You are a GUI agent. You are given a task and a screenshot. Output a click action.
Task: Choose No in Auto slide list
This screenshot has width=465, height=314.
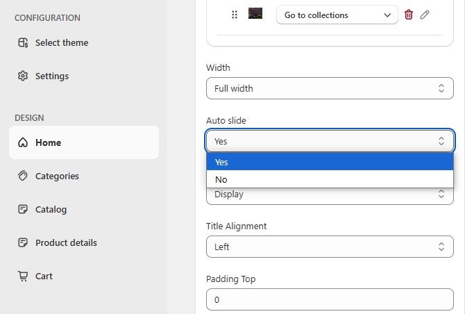pyautogui.click(x=330, y=179)
